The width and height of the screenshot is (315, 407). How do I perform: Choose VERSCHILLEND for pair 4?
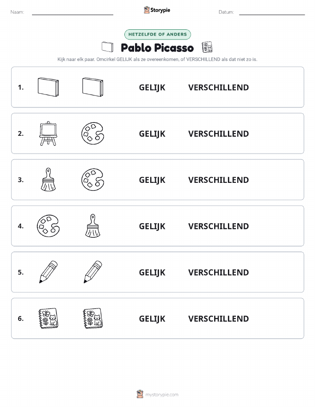[x=219, y=226]
